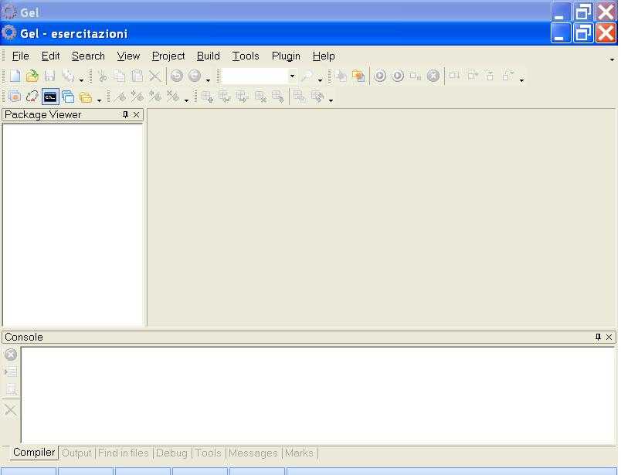Click the first icon in the second toolbar
Viewport: 621px width, 475px height.
coord(15,97)
